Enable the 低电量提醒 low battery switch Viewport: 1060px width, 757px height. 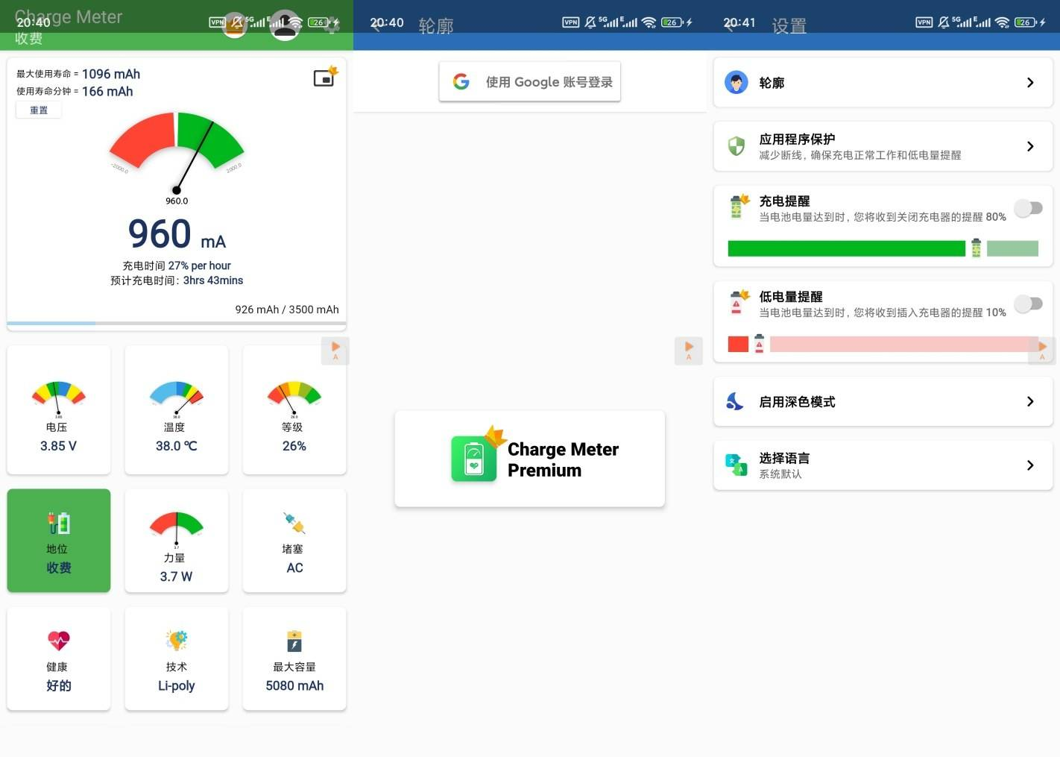tap(1028, 304)
